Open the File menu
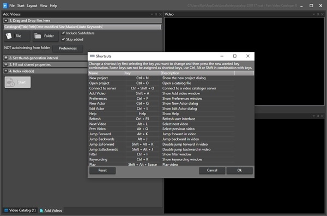The height and width of the screenshot is (216, 327). (12, 5)
